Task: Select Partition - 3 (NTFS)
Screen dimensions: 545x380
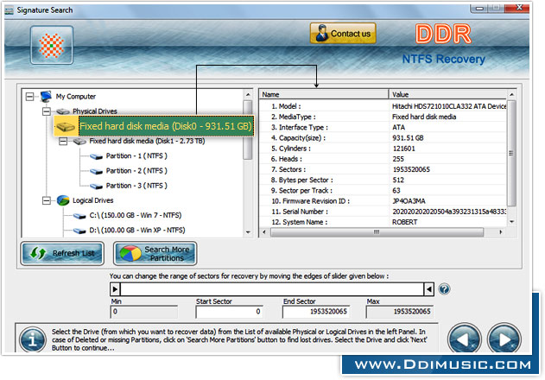Action: point(136,186)
